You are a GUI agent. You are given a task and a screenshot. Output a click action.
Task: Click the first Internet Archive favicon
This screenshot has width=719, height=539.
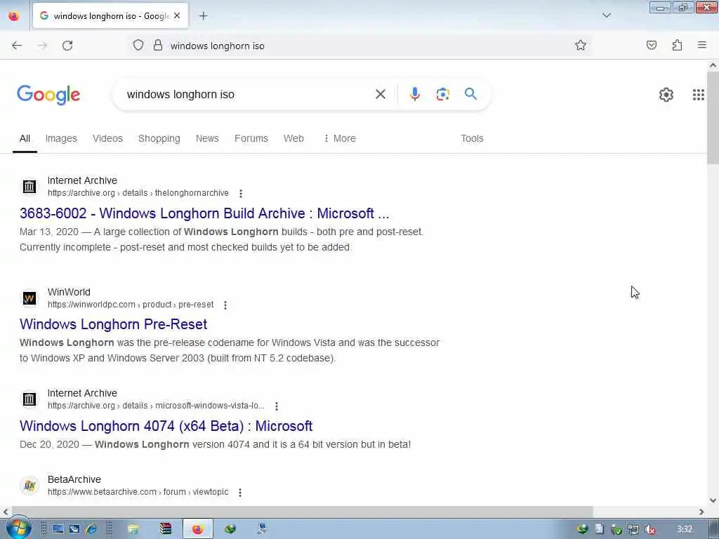point(29,187)
